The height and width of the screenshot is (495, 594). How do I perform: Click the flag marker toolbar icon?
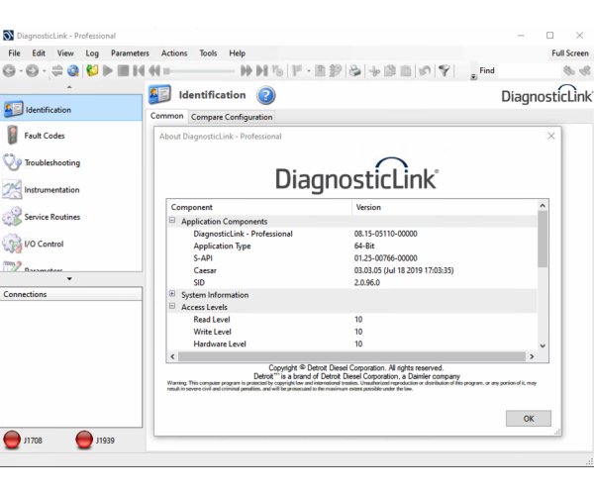298,71
